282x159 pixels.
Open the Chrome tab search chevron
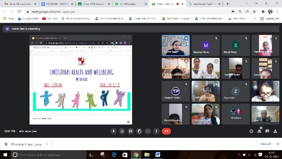(246, 4)
